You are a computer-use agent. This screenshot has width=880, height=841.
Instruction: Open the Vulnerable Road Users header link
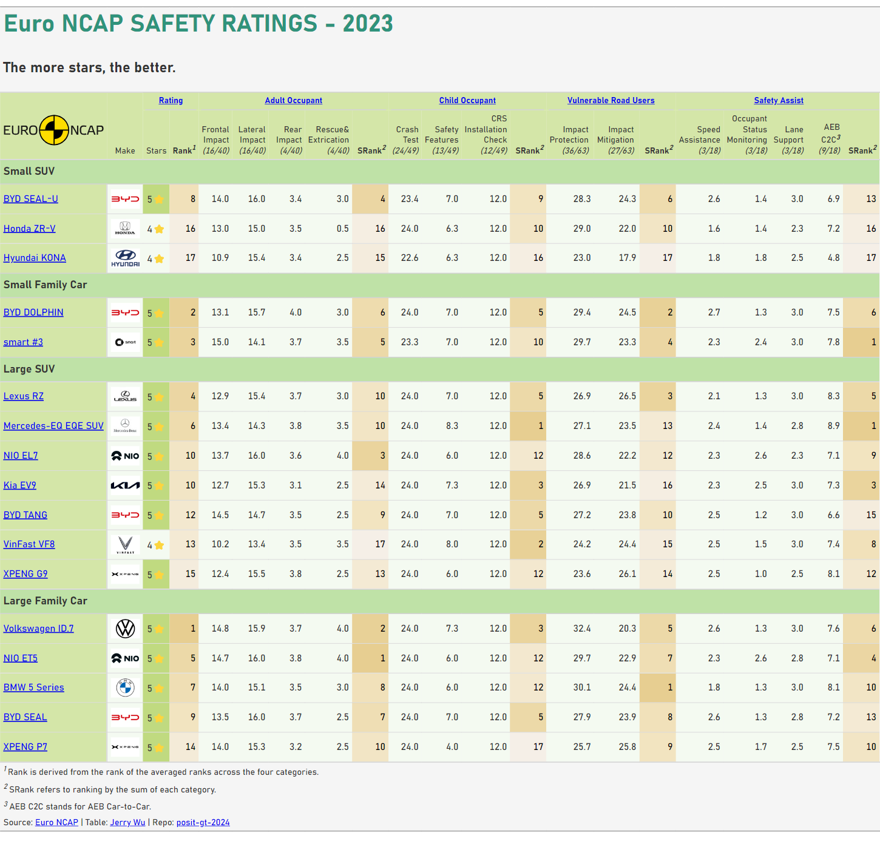611,101
